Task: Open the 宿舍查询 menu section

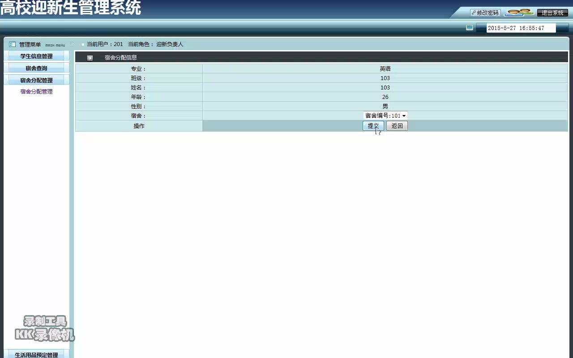Action: pyautogui.click(x=36, y=68)
